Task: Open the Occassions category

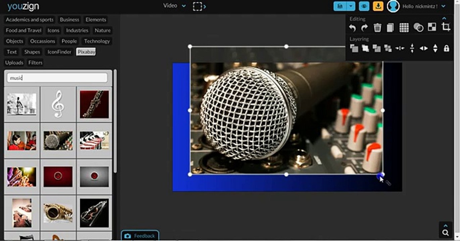Action: click(x=43, y=41)
